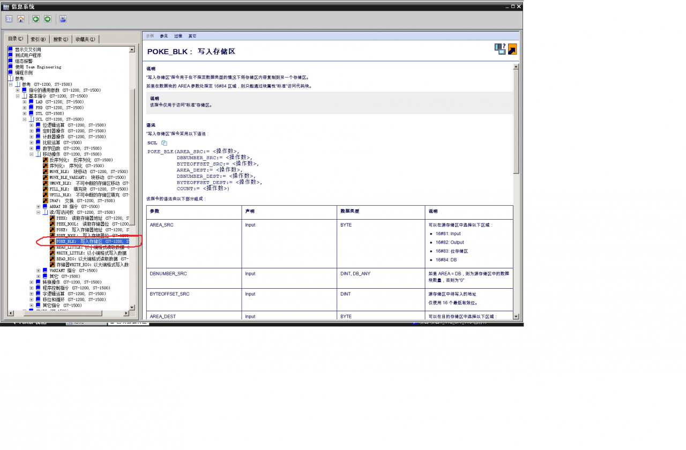Click the 过程 link in topic header
Screen dimensions: 686x450
tap(178, 36)
